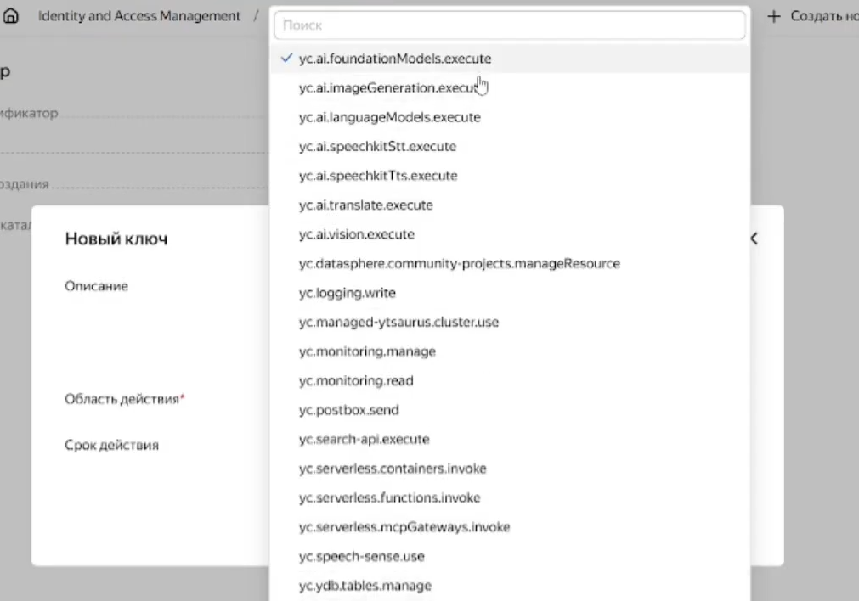Screen dimensions: 859x601
Task: Choose yc.monitoring.manage option
Action: (x=367, y=351)
